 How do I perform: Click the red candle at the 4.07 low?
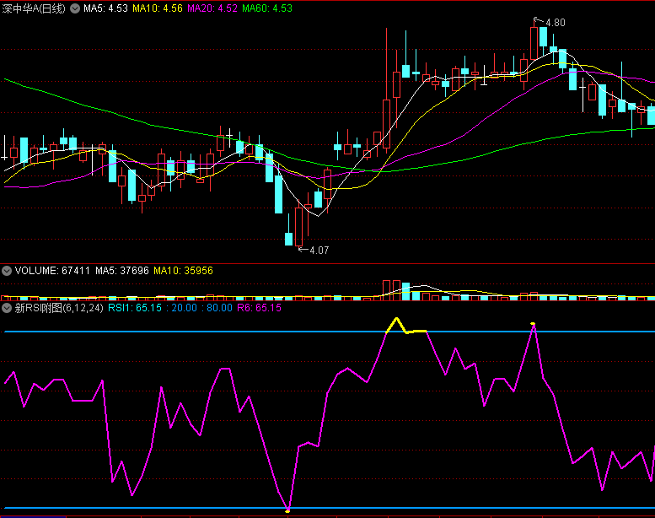coord(298,227)
